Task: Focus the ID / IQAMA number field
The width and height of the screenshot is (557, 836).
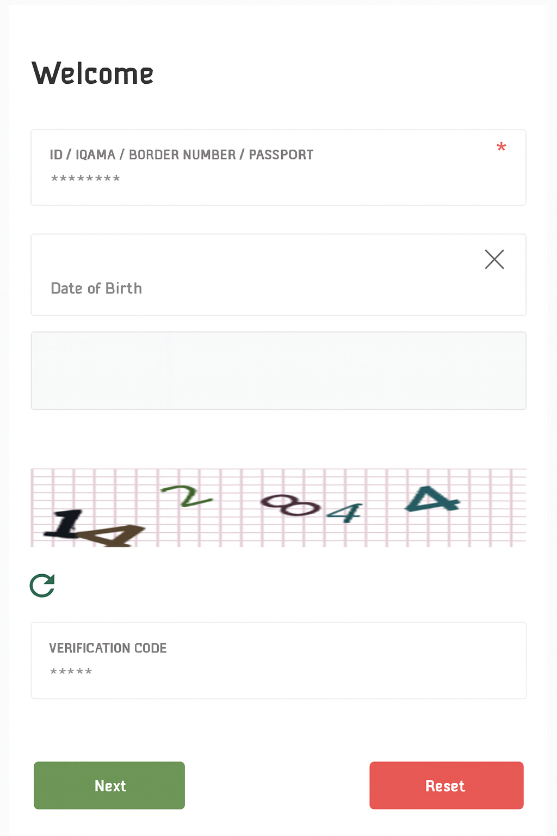Action: tap(218, 177)
